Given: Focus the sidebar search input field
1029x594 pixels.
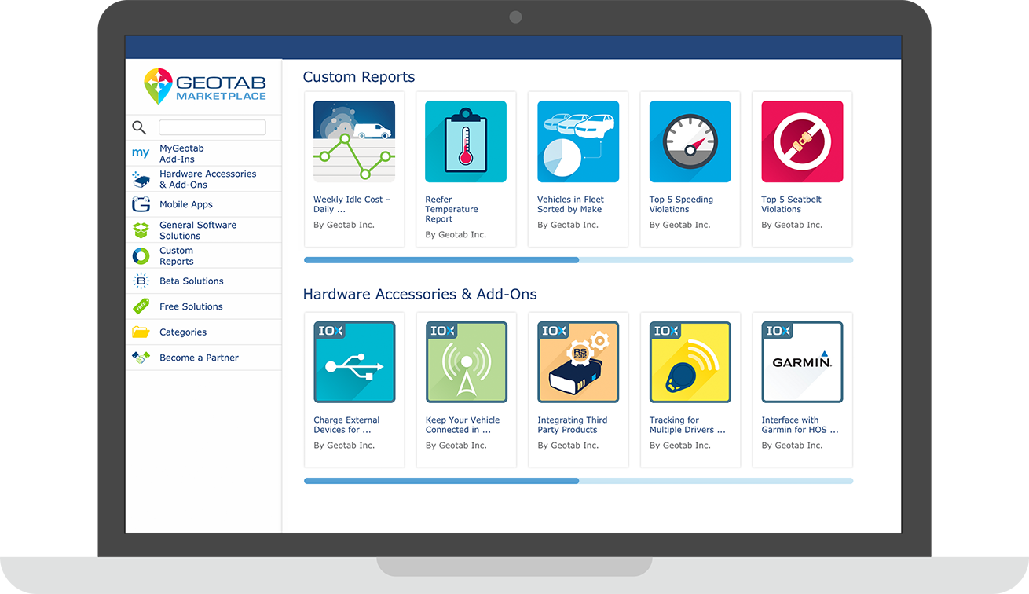Looking at the screenshot, I should click(212, 127).
